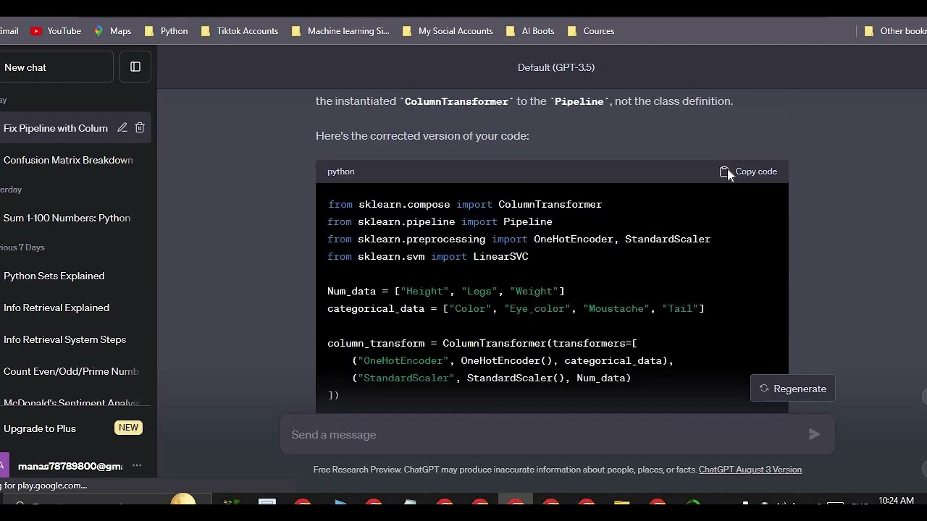
Task: Open the Count Even/Odd/Prime Numb chat
Action: click(x=71, y=371)
